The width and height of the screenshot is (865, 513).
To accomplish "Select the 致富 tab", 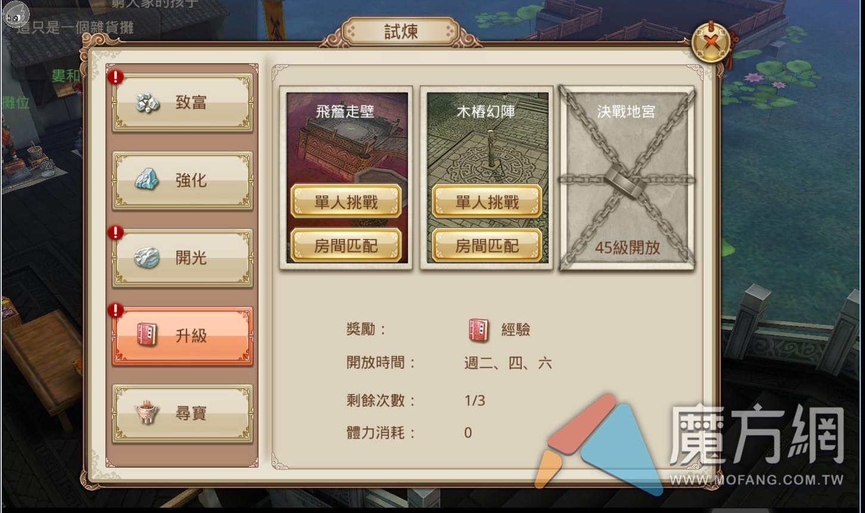I will click(x=182, y=102).
